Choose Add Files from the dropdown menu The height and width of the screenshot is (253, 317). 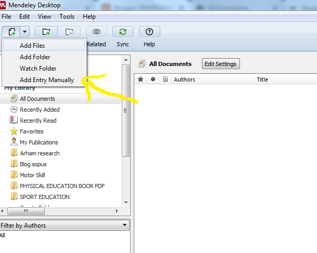click(x=44, y=45)
